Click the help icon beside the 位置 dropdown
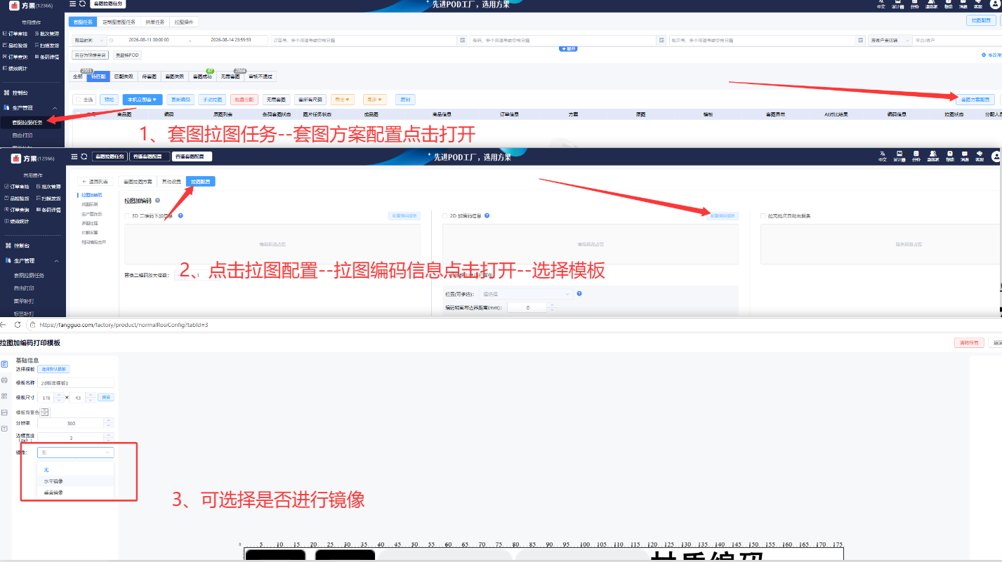Screen dimensions: 1002x562 (x=579, y=293)
